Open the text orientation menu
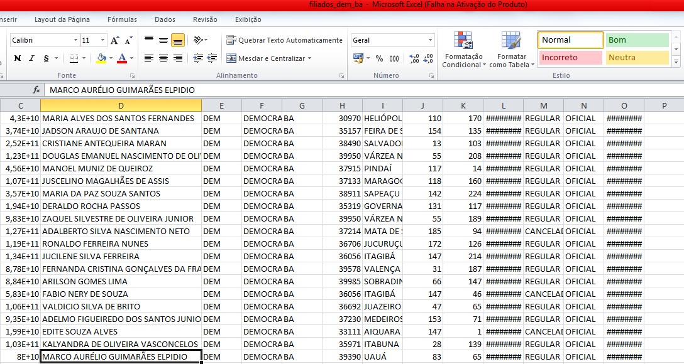Image resolution: width=684 pixels, height=364 pixels. [x=200, y=40]
